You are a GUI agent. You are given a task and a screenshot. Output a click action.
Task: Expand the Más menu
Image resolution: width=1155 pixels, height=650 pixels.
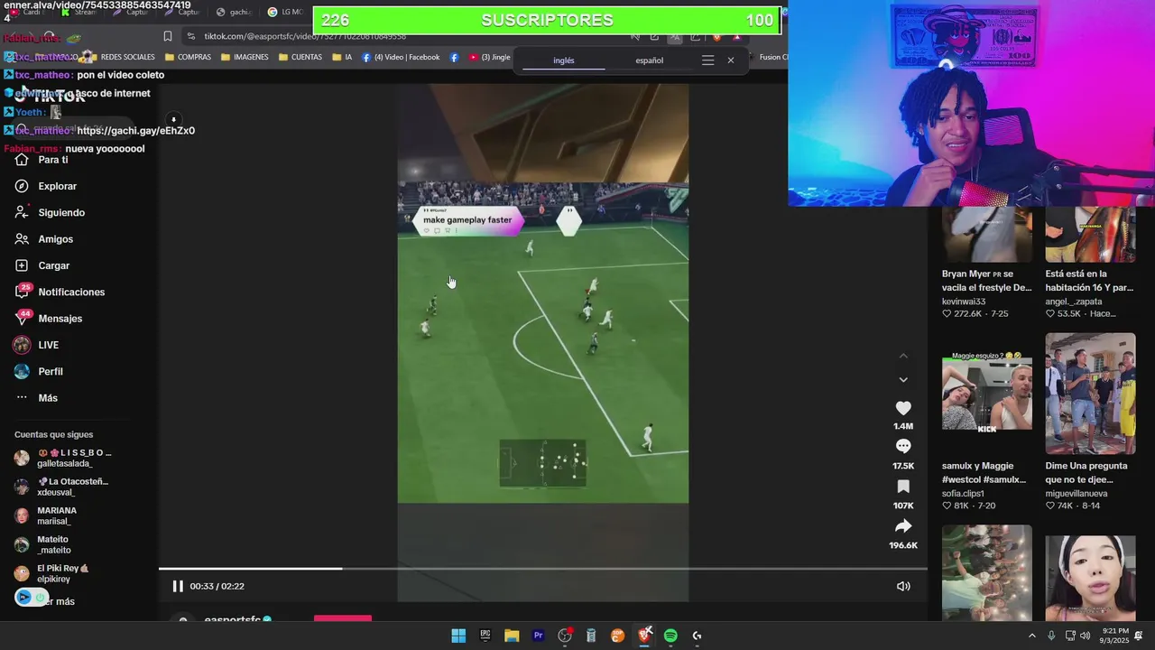37,398
